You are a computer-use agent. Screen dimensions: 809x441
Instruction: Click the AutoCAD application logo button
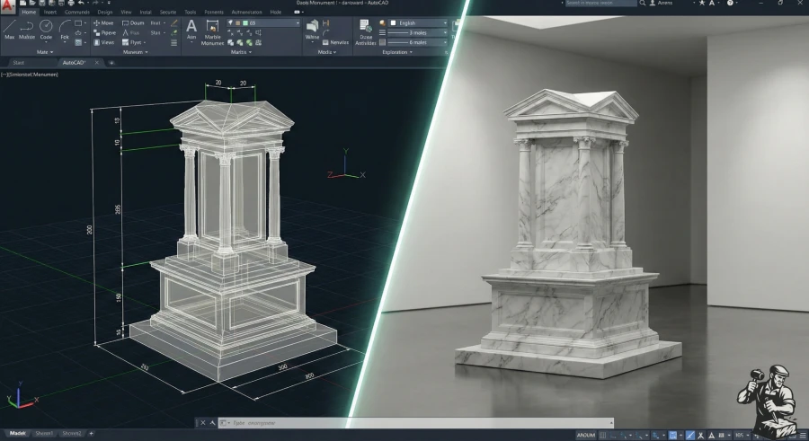click(x=6, y=6)
